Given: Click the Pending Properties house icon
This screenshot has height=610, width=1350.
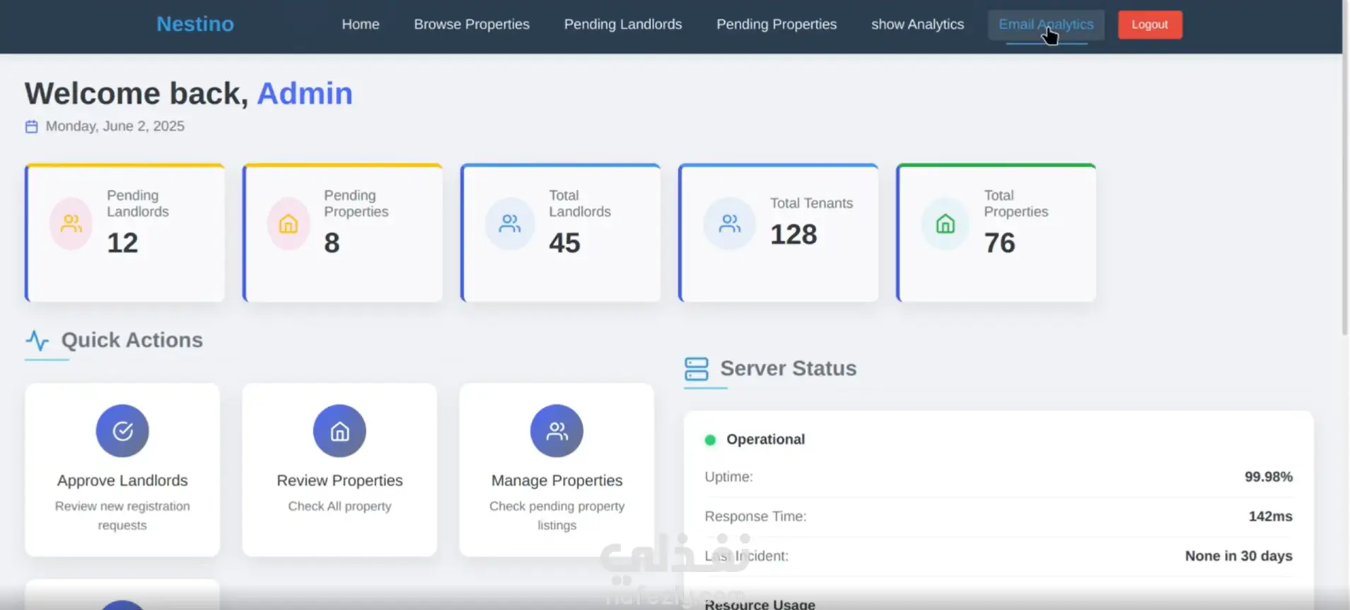Looking at the screenshot, I should point(288,224).
